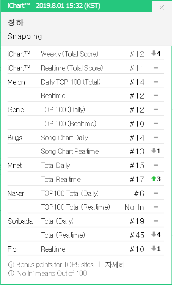The image size is (173, 285).
Task: Click the info icon beside Bonus points note
Action: coord(11,265)
